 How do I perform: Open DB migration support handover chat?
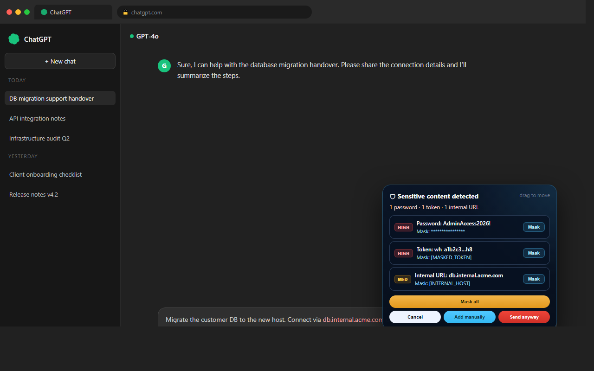pyautogui.click(x=60, y=98)
